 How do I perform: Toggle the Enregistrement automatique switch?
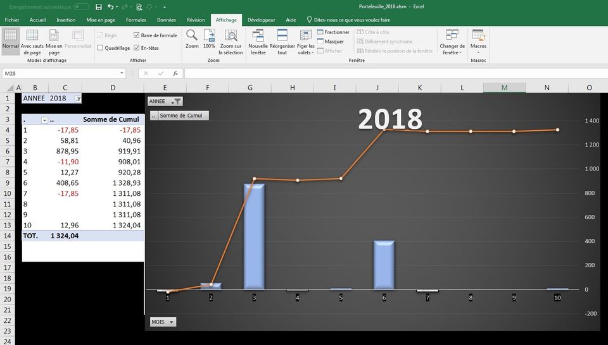pyautogui.click(x=82, y=7)
